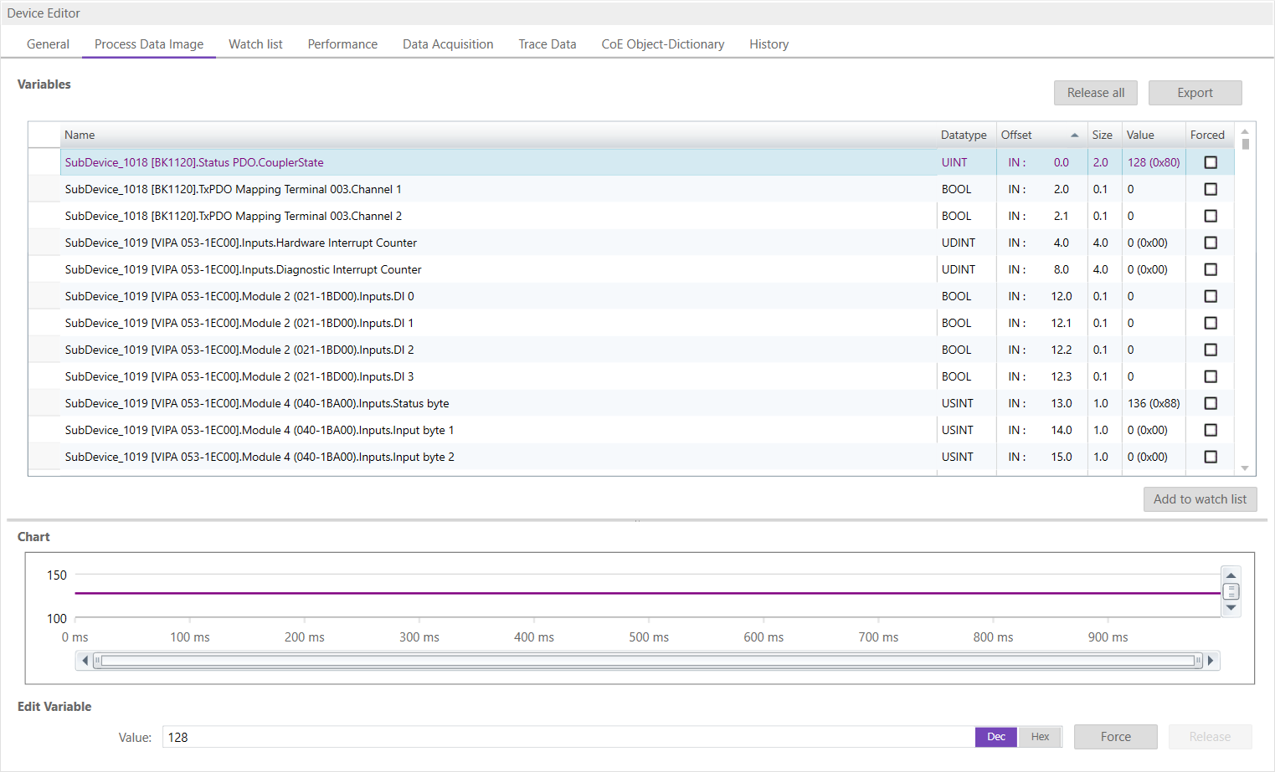The image size is (1275, 772).
Task: Switch to the Watch list tab
Action: coord(255,44)
